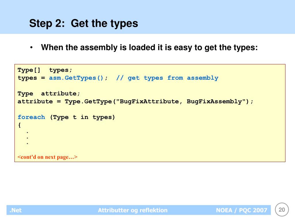Click the blue "asm.GetTypes()" call
The image size is (295, 221).
click(76, 78)
